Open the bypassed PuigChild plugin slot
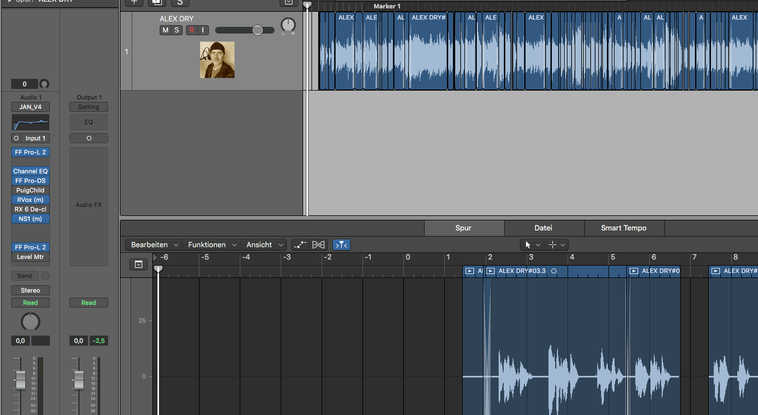This screenshot has height=415, width=758. point(30,190)
